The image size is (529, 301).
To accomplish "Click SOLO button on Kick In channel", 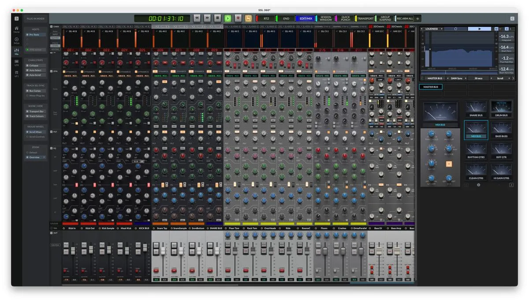I will 66,245.
